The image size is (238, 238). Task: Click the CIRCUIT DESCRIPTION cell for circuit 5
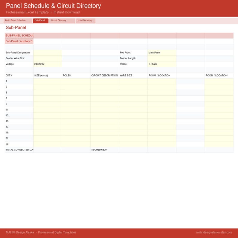click(105, 93)
